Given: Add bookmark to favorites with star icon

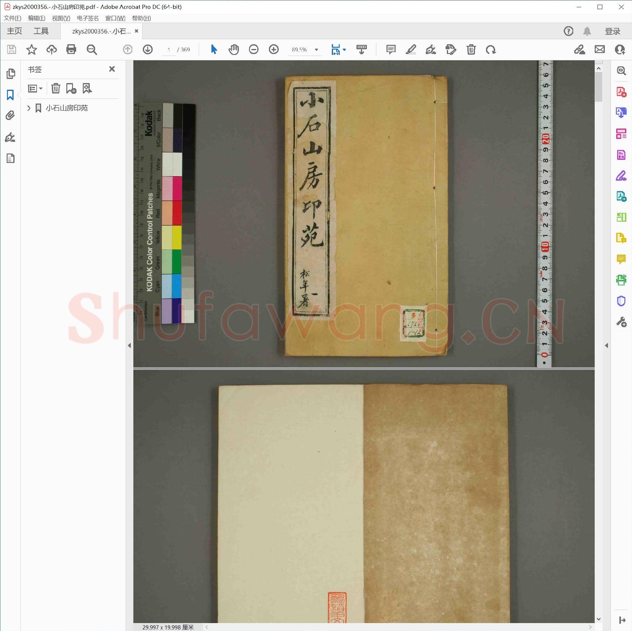Looking at the screenshot, I should (x=31, y=50).
